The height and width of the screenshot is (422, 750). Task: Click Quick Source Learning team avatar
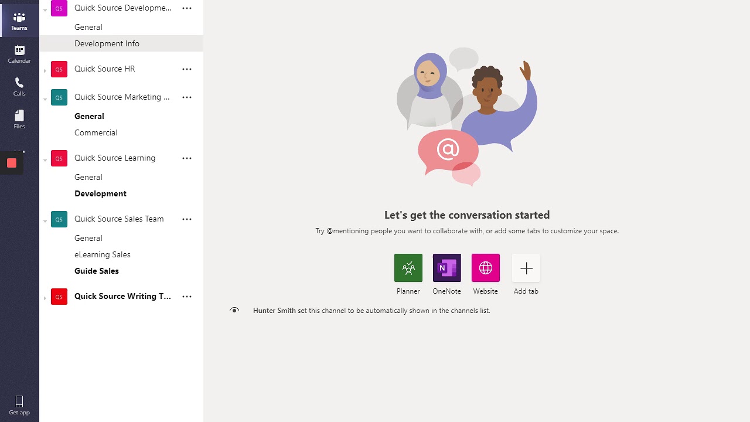click(59, 158)
